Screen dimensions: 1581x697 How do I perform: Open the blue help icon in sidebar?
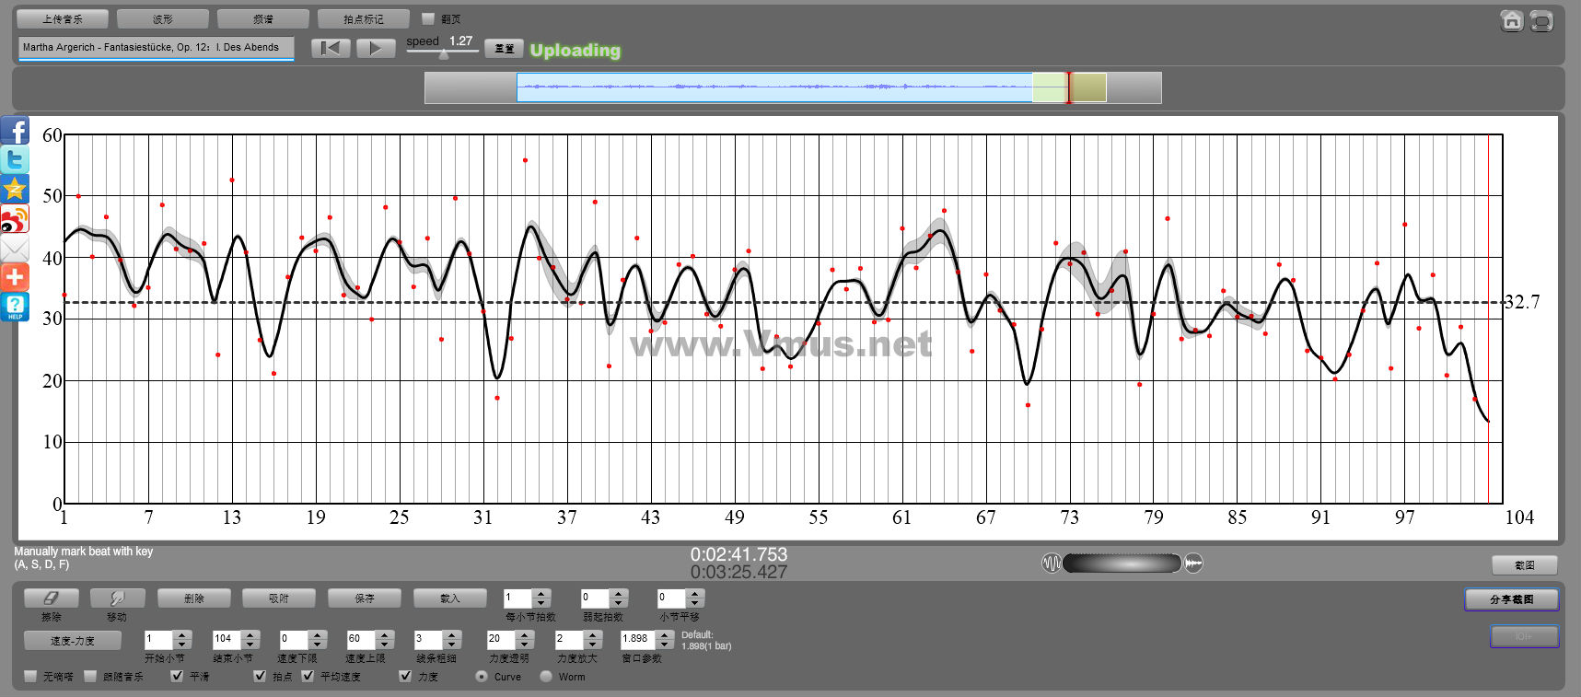point(15,307)
